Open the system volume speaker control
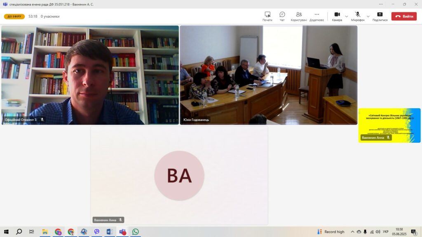Image resolution: width=422 pixels, height=237 pixels. 378,232
